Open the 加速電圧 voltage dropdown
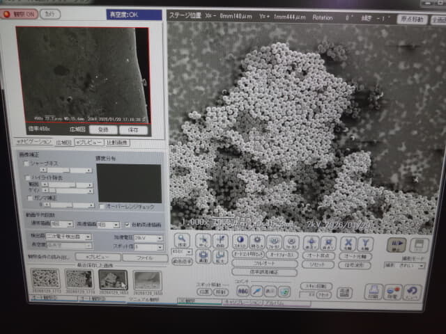 coord(159,237)
